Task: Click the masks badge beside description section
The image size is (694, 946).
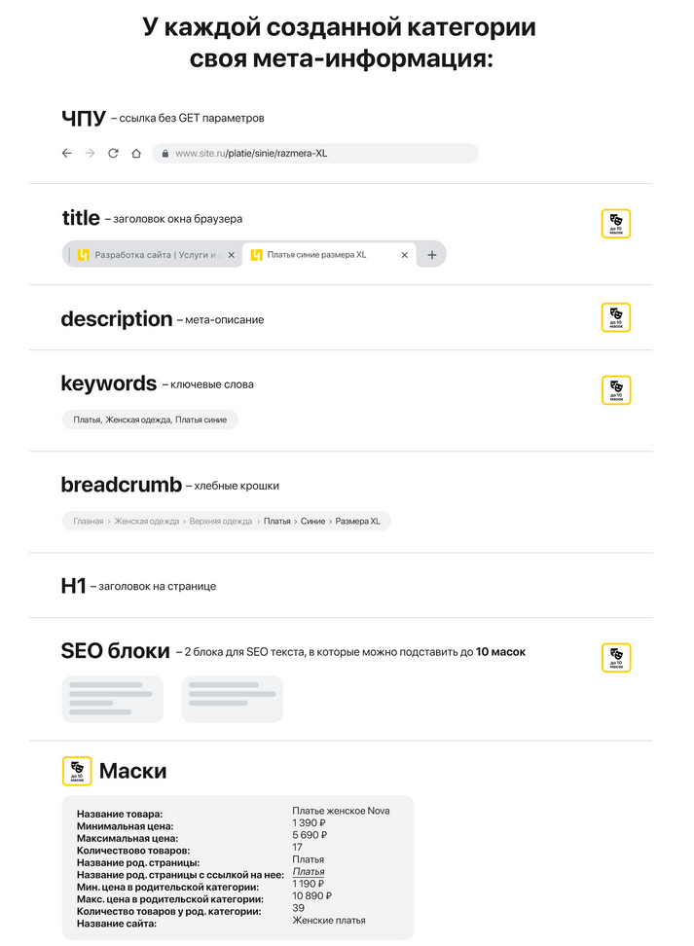Action: coord(615,317)
